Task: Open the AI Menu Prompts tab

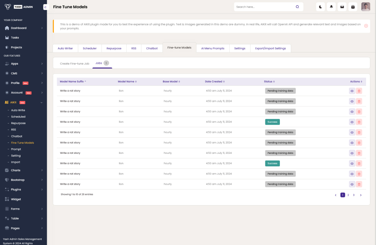Action: [213, 48]
